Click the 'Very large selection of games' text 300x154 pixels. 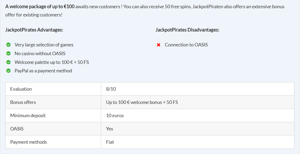[44, 45]
